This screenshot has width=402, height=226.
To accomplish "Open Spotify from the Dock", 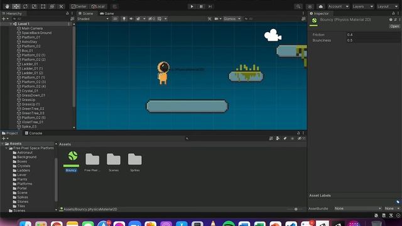I will [x=229, y=223].
